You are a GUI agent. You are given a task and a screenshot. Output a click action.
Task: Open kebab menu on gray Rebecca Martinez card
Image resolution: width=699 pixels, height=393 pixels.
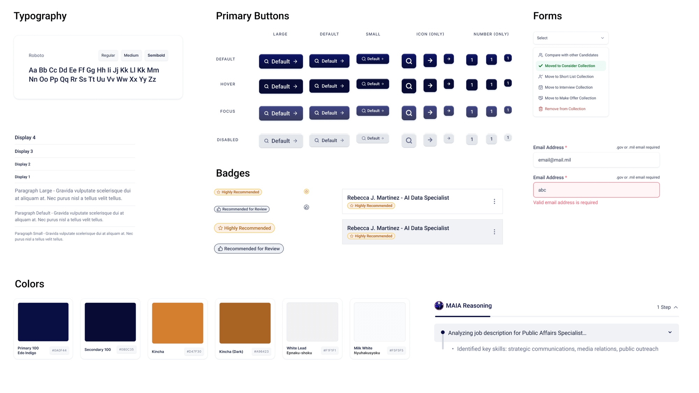[494, 232]
